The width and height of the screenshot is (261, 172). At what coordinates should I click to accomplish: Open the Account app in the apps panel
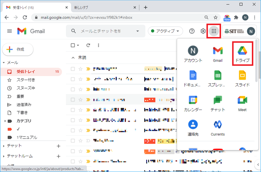pos(193,54)
